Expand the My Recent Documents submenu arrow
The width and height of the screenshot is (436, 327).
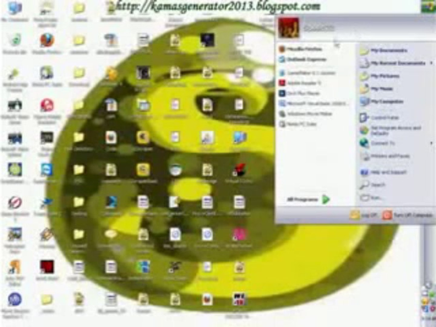click(431, 63)
